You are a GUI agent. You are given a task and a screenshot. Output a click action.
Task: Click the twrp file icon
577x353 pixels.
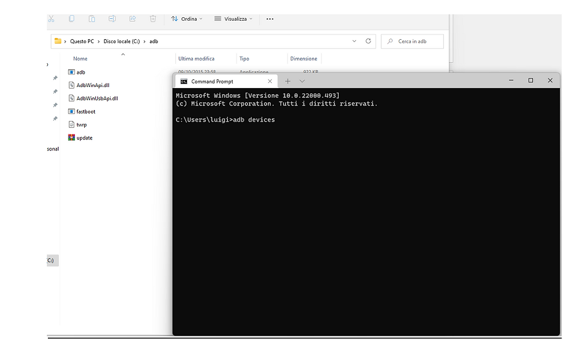pos(72,124)
